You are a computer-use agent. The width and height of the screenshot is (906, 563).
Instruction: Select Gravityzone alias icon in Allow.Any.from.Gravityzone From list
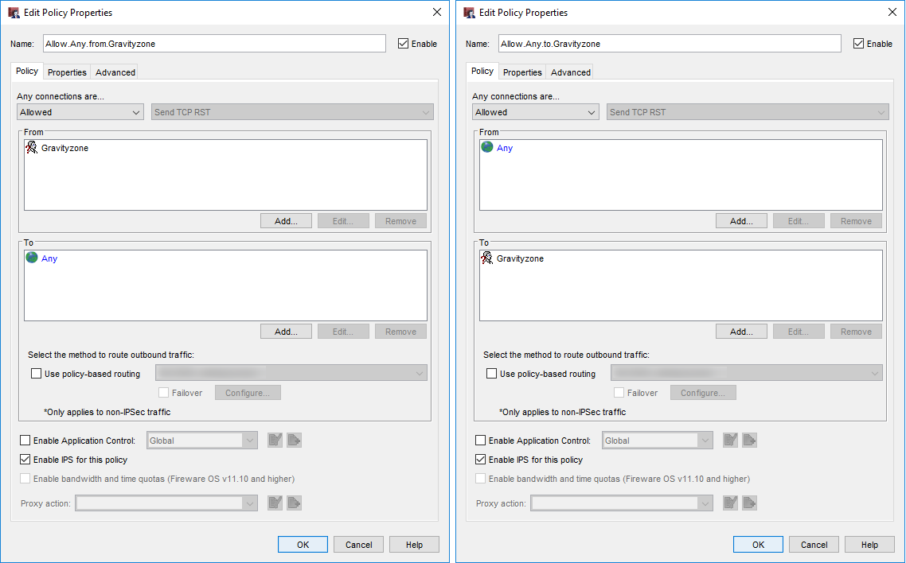(x=32, y=147)
